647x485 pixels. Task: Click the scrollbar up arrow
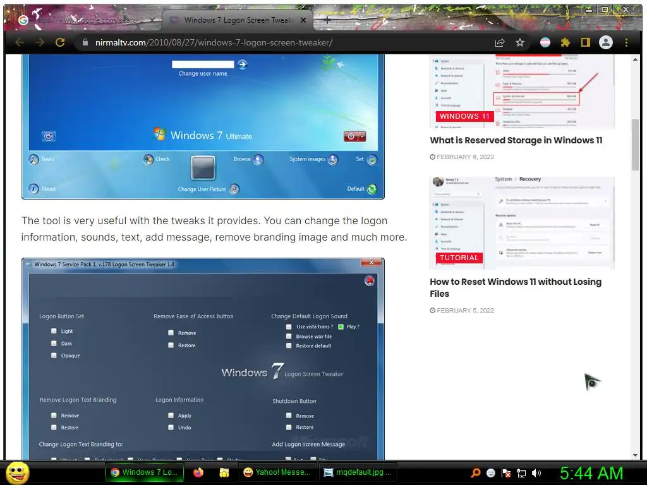tap(635, 59)
